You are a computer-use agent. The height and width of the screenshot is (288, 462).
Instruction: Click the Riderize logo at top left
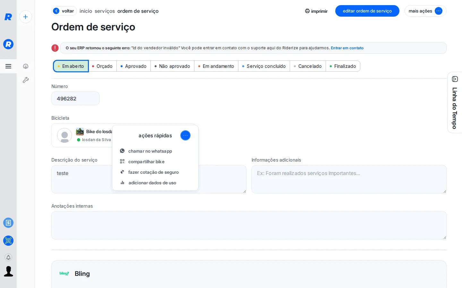[x=8, y=17]
